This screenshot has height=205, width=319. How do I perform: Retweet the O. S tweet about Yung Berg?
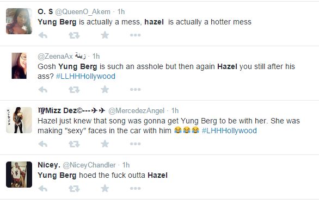point(74,35)
